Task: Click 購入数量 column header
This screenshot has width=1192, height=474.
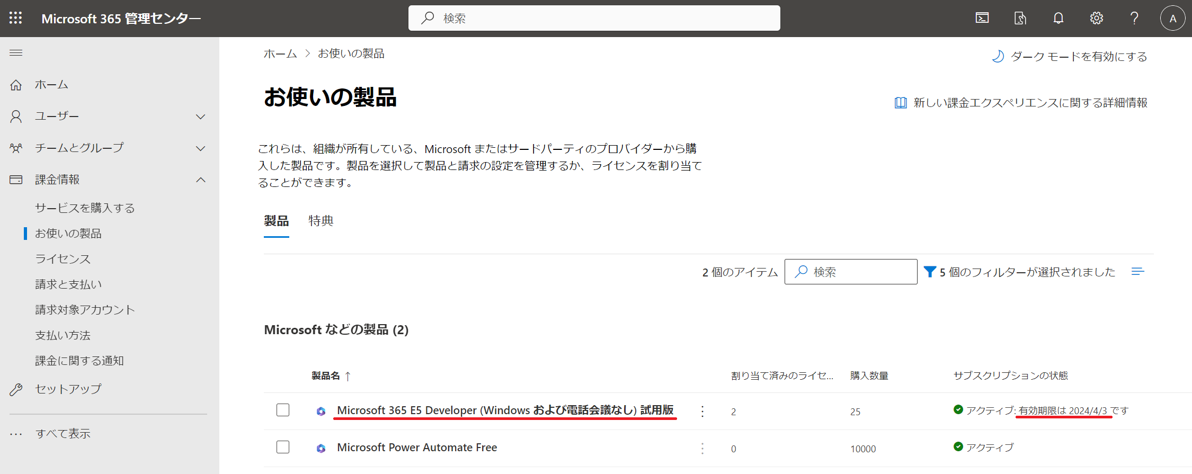Action: [x=869, y=375]
